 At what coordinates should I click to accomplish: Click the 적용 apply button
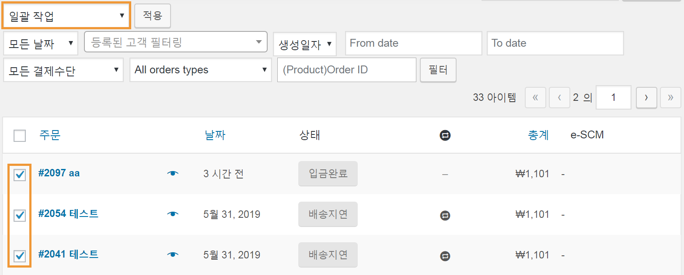[153, 16]
